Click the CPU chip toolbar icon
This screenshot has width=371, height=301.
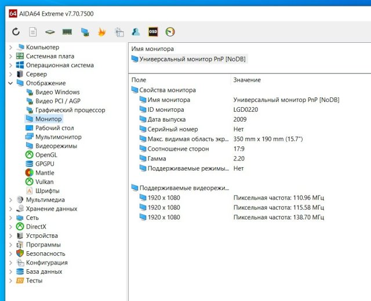click(50, 32)
